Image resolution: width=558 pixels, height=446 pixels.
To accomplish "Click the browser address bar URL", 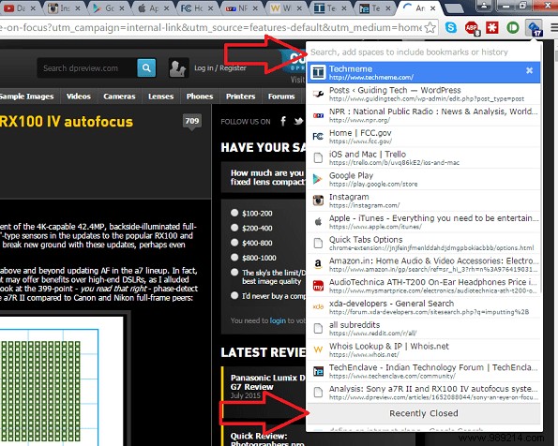I will pyautogui.click(x=211, y=27).
